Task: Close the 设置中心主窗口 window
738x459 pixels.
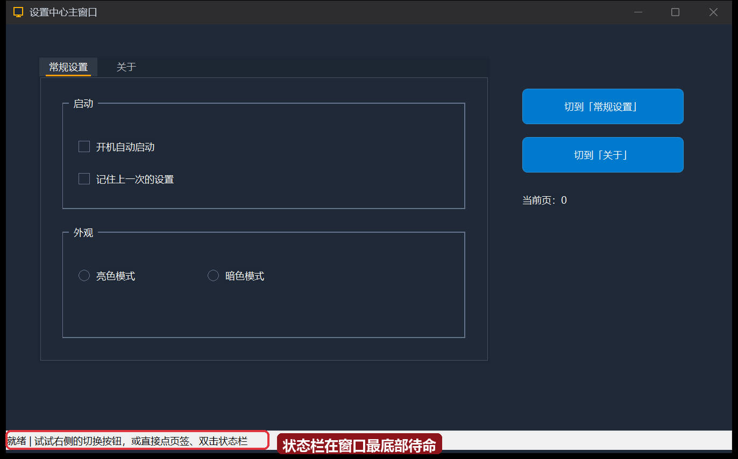Action: coord(713,12)
